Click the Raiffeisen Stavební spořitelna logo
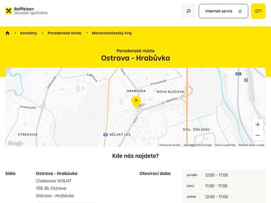 tap(26, 11)
